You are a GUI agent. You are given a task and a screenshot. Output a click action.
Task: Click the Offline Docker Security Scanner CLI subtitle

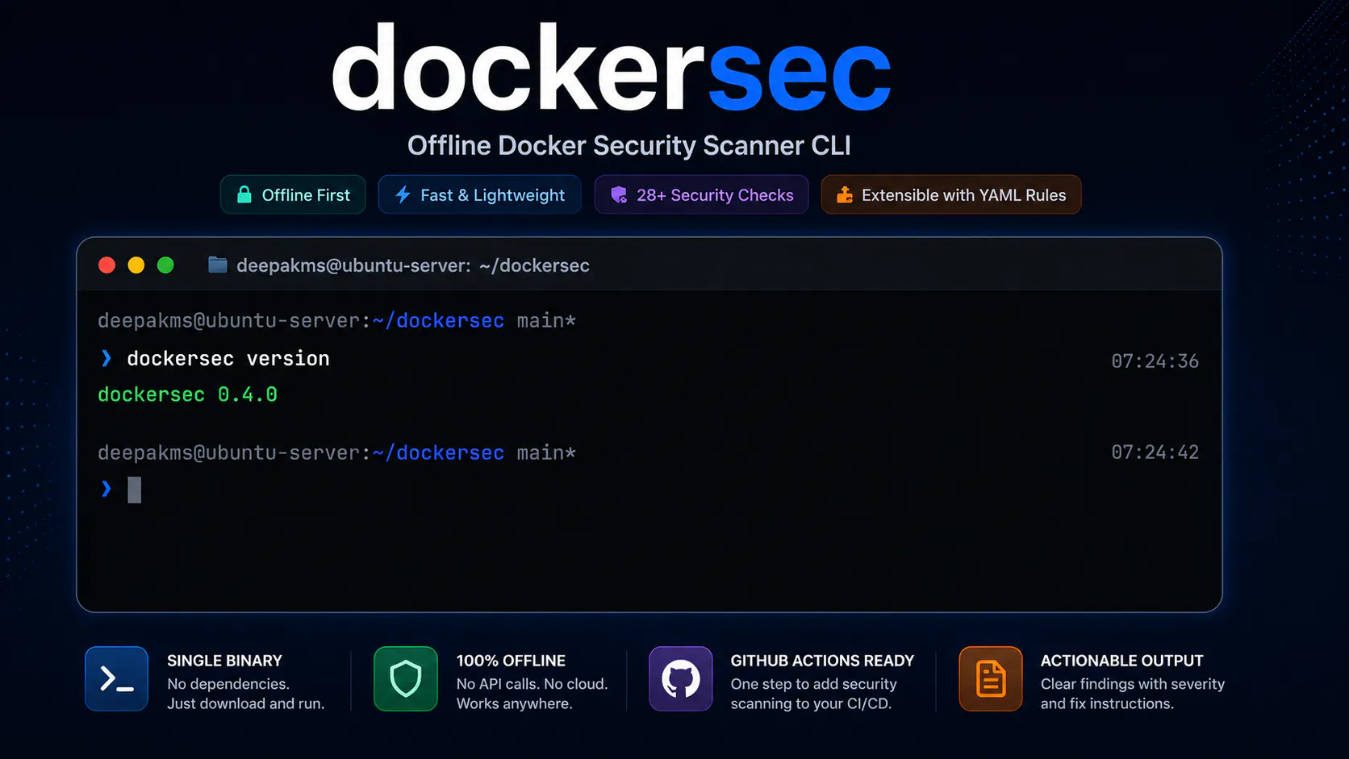pos(629,145)
